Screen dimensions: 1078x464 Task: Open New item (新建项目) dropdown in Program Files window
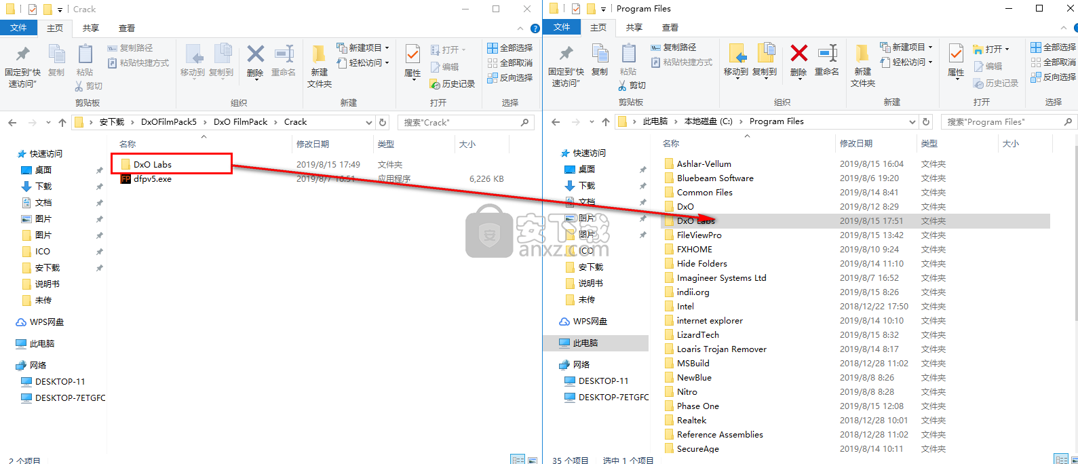point(906,47)
